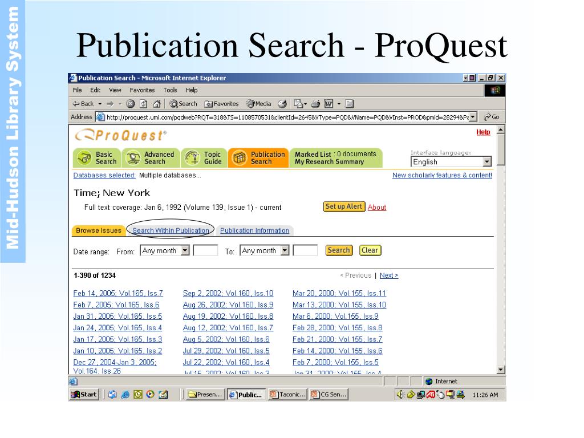
Task: Open the File menu
Action: (x=78, y=90)
